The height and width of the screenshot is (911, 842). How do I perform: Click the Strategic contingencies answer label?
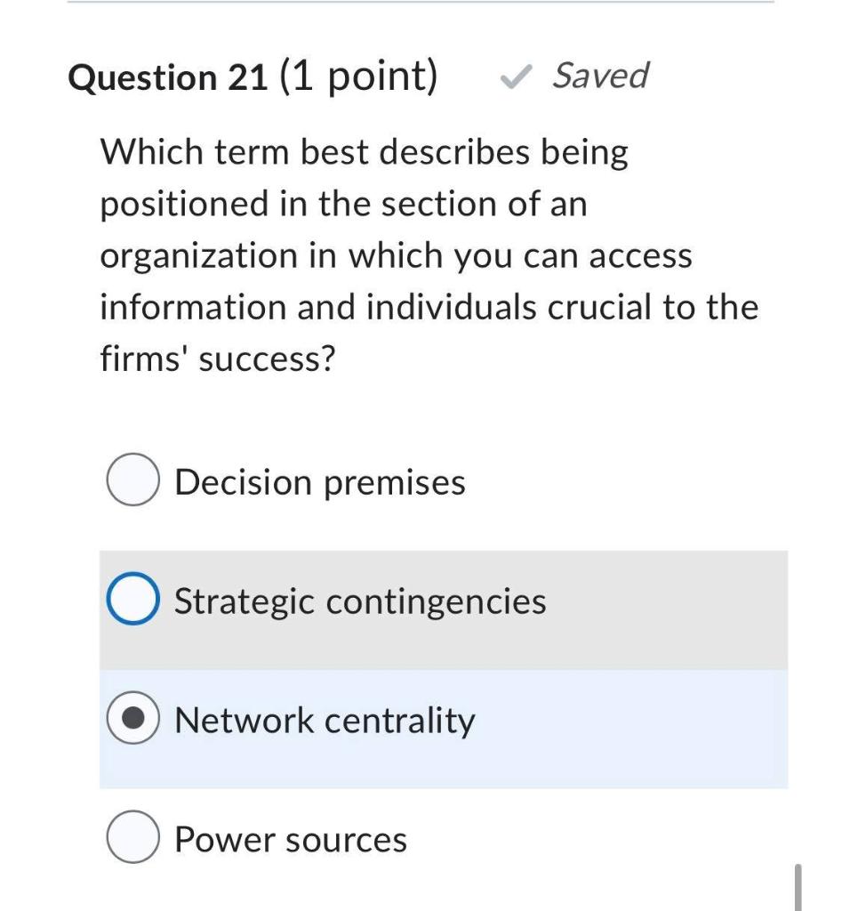click(x=360, y=601)
